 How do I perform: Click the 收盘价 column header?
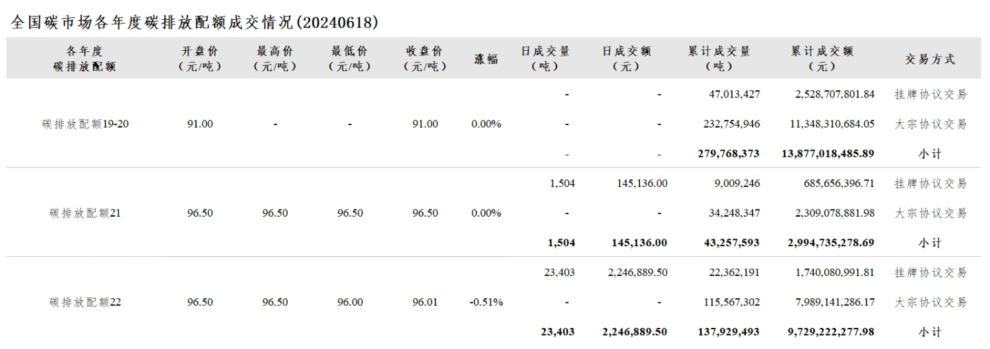(425, 59)
